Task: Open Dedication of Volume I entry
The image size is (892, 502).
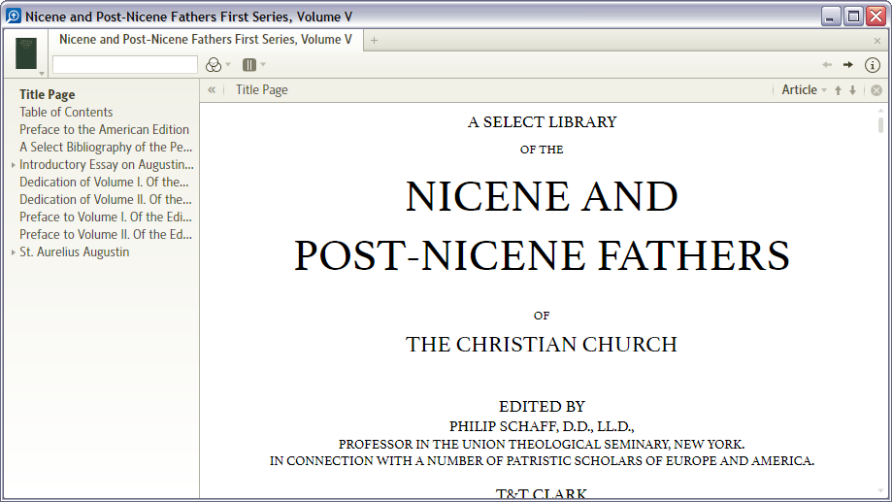Action: (104, 183)
